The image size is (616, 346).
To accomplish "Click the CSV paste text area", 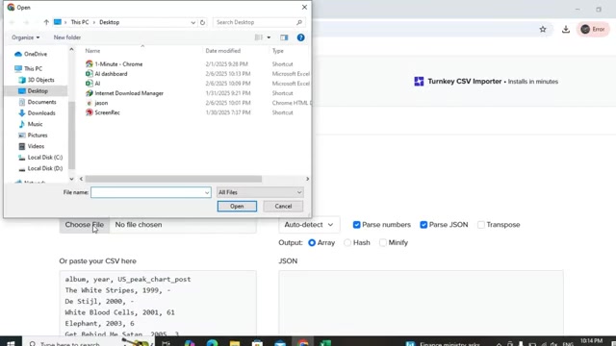I will click(158, 303).
